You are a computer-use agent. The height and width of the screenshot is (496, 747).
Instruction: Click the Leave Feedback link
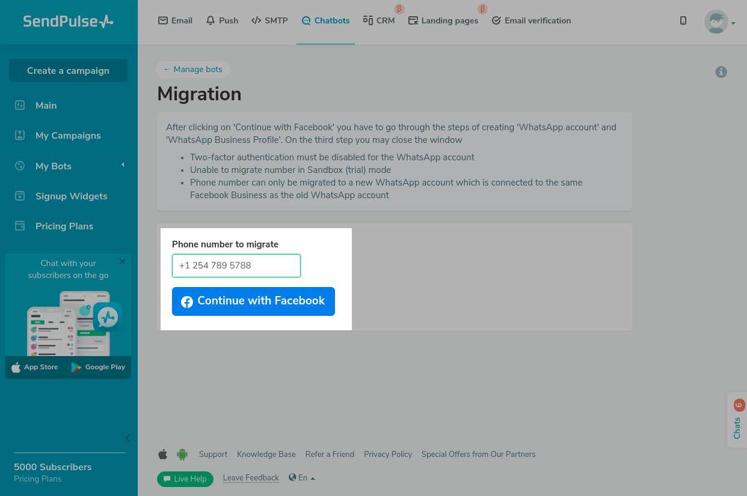[251, 478]
